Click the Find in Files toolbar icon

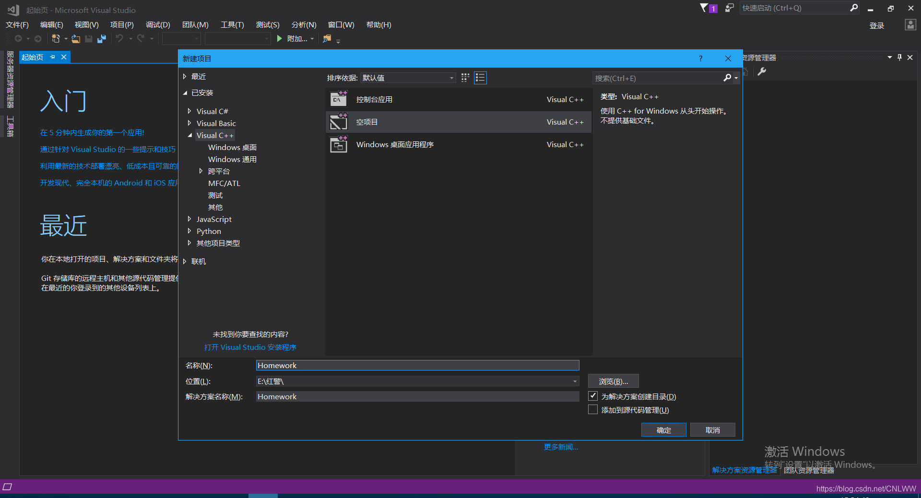coord(327,39)
